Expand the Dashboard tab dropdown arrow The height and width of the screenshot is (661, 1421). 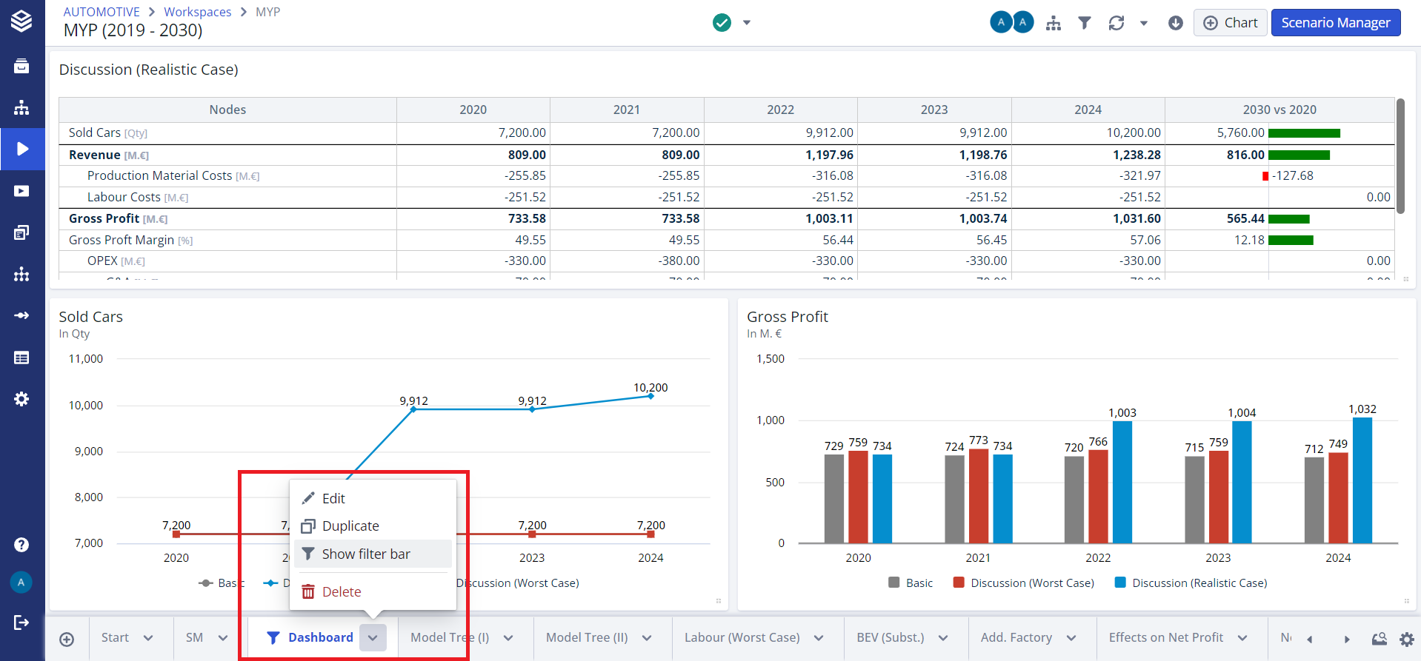tap(373, 638)
